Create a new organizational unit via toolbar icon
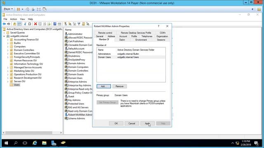 click(74, 24)
